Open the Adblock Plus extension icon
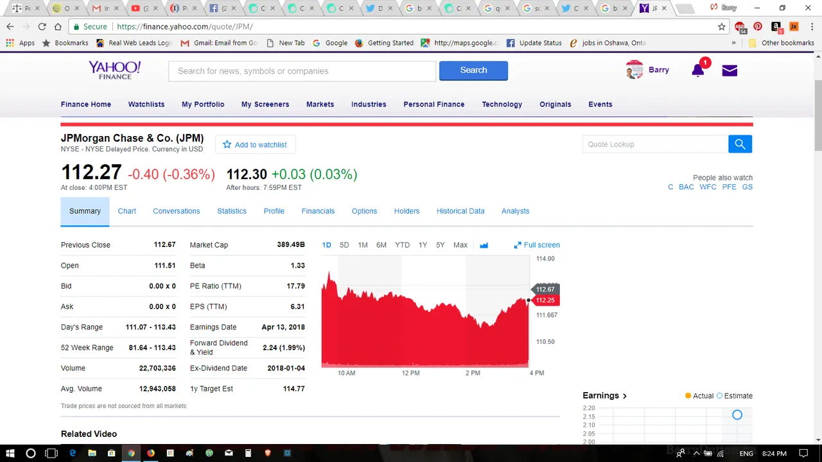The image size is (822, 462). click(x=740, y=27)
